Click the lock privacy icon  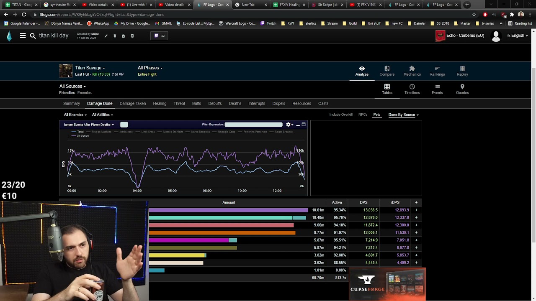coord(123,36)
